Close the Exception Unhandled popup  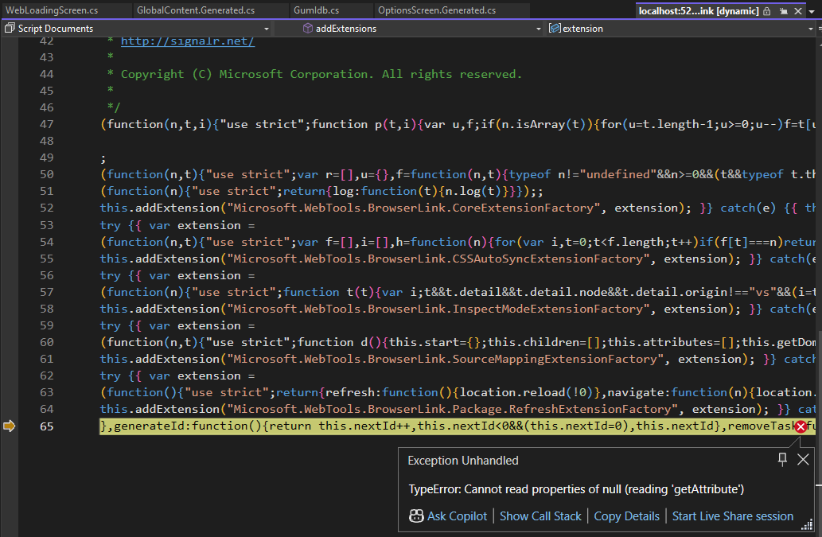coord(803,459)
